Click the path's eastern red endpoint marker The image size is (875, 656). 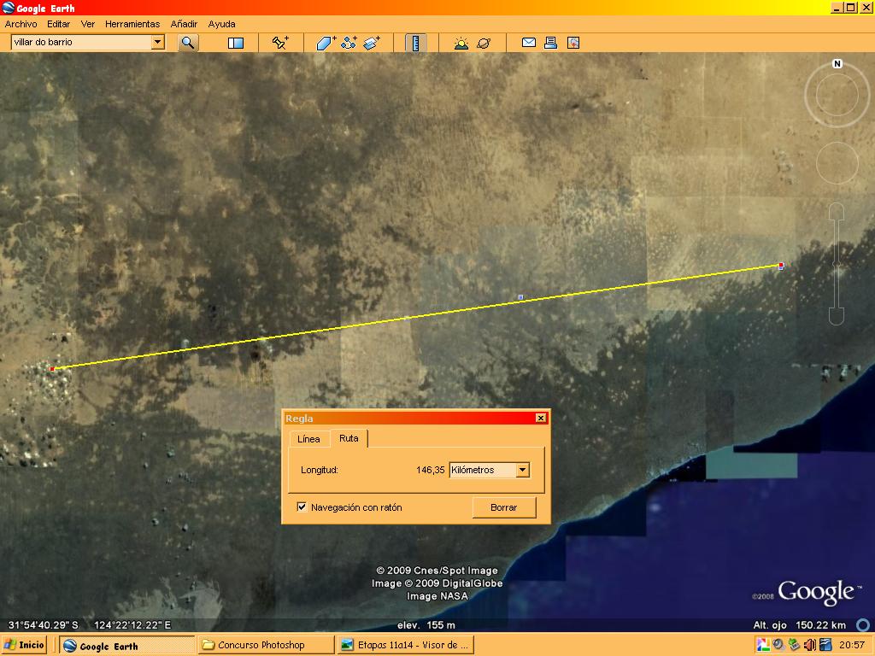[x=781, y=266]
